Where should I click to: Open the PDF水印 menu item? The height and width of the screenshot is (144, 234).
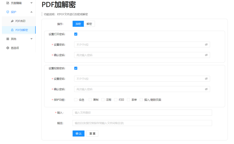click(x=19, y=21)
